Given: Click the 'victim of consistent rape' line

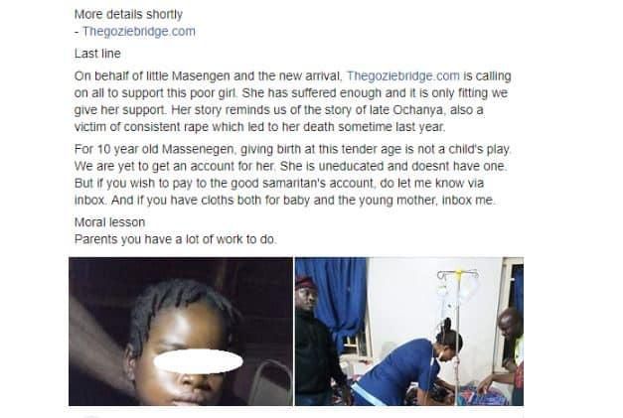Looking at the screenshot, I should 260,127.
